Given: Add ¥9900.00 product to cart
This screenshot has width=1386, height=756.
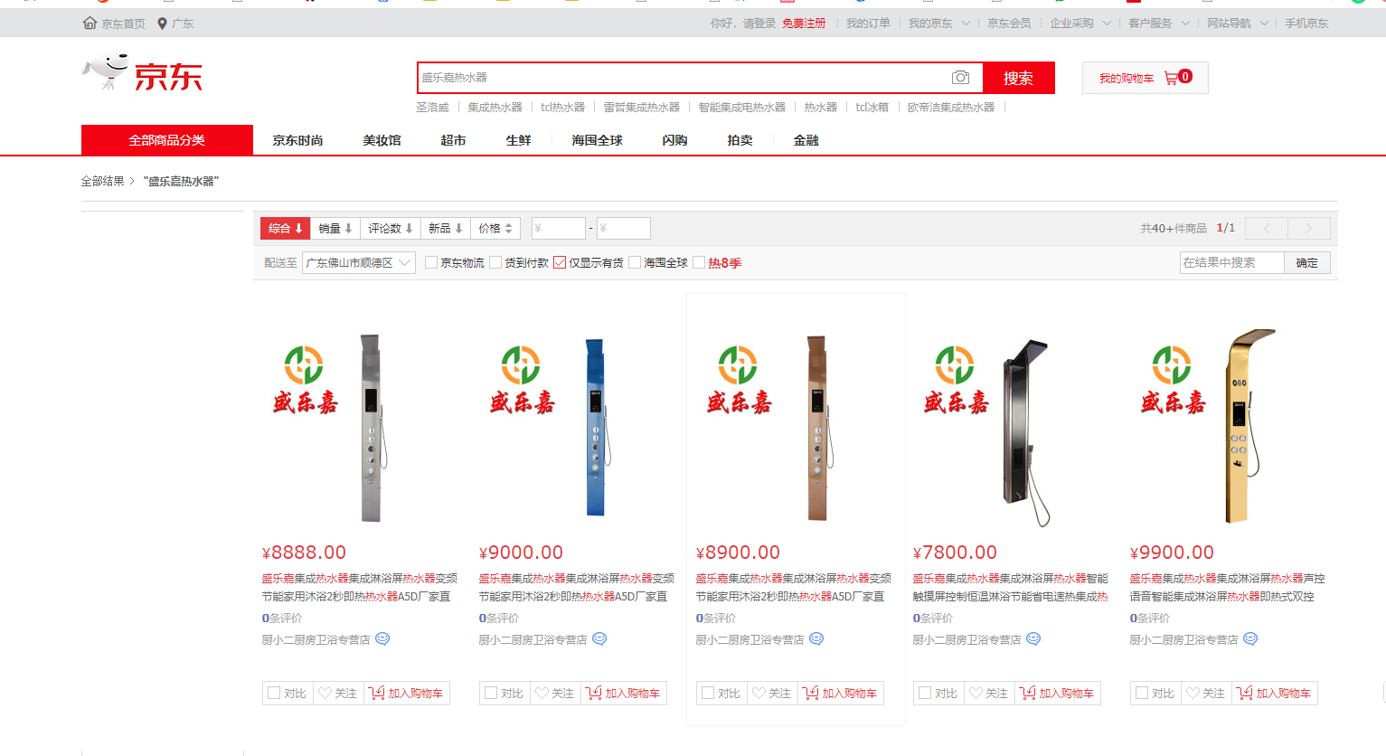Looking at the screenshot, I should click(1274, 694).
